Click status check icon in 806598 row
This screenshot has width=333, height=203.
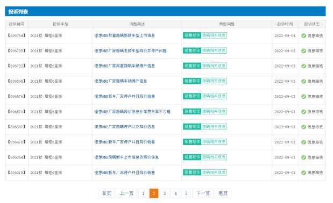coord(303,82)
